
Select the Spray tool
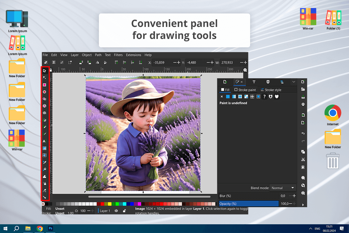point(44,183)
